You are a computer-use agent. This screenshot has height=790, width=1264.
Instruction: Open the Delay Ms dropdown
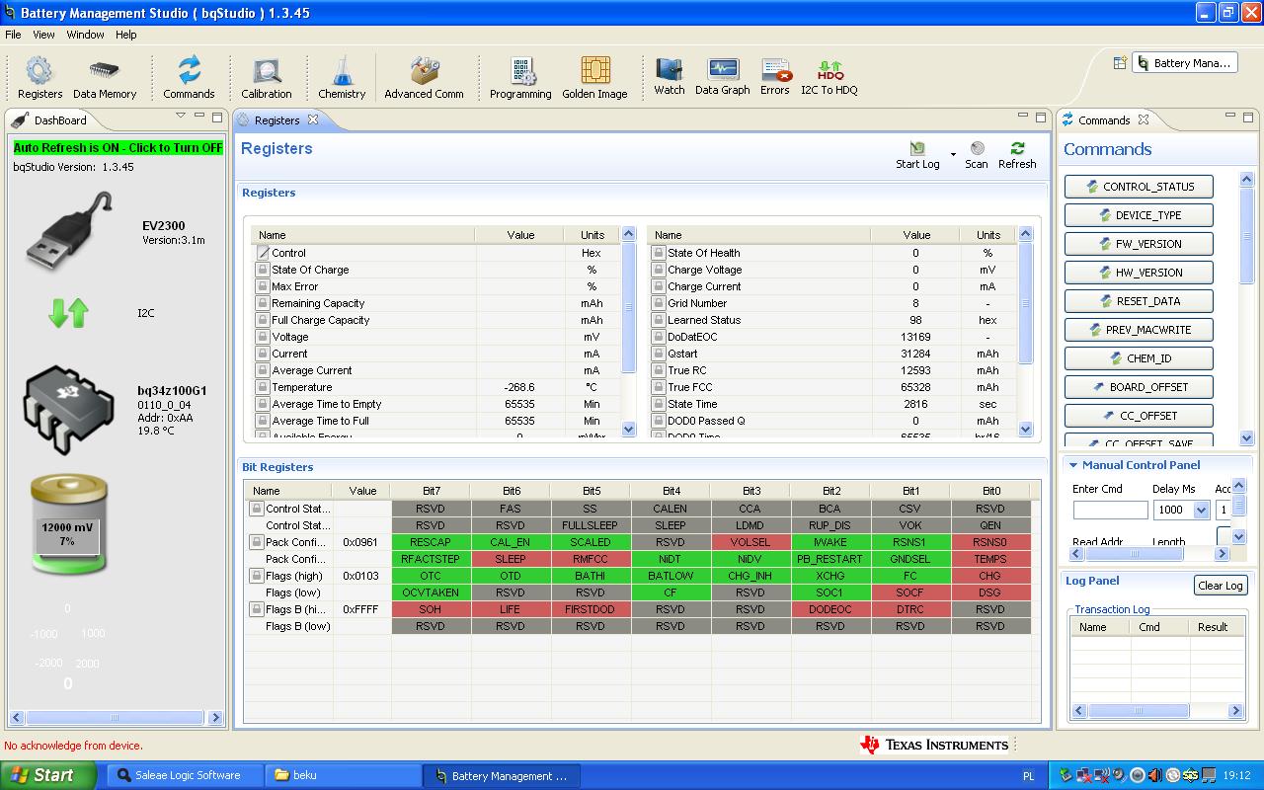(x=1201, y=511)
